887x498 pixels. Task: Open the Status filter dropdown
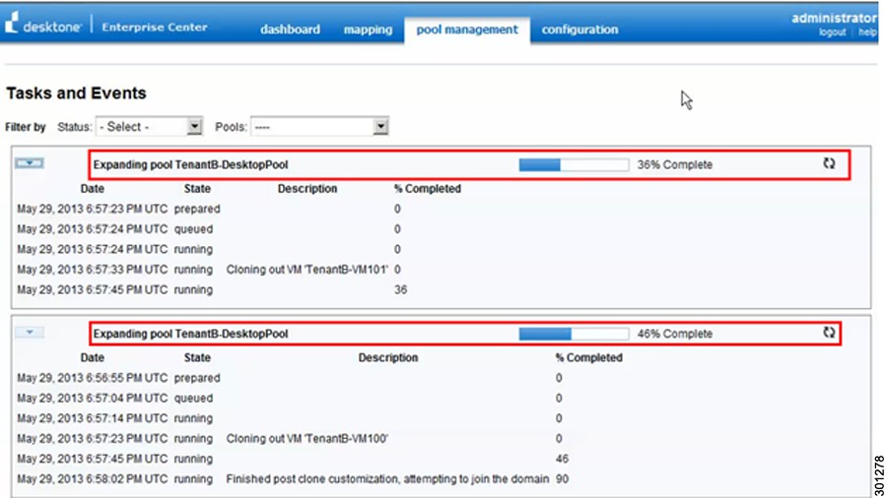pyautogui.click(x=150, y=127)
